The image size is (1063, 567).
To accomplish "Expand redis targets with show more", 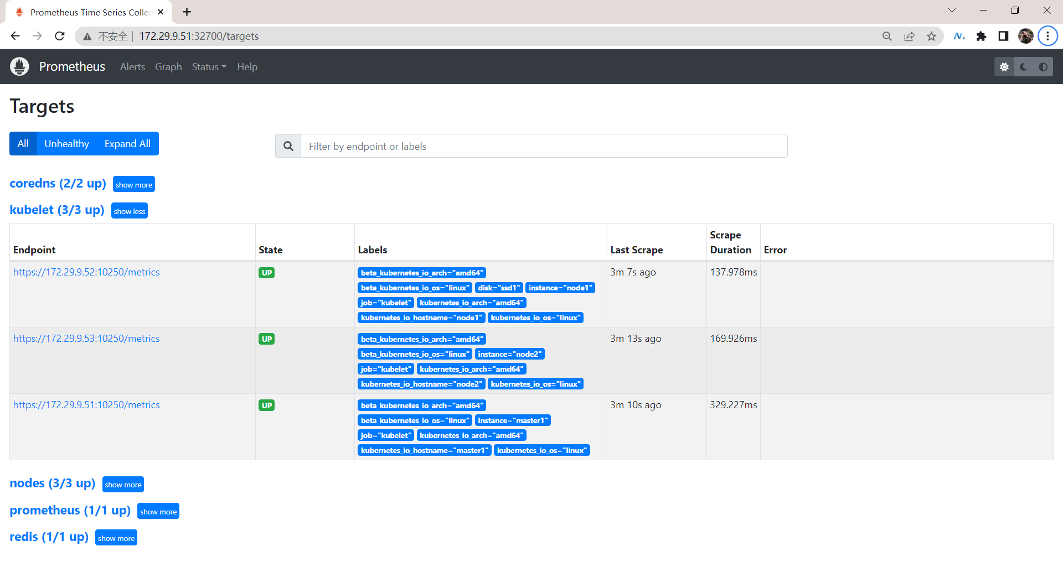I will [x=116, y=538].
